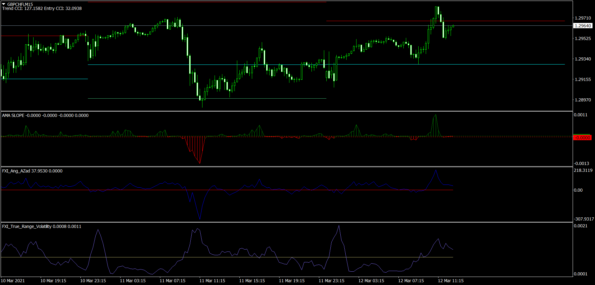
Task: Click the 218.3119 angle scale maximum label
Action: (x=583, y=170)
